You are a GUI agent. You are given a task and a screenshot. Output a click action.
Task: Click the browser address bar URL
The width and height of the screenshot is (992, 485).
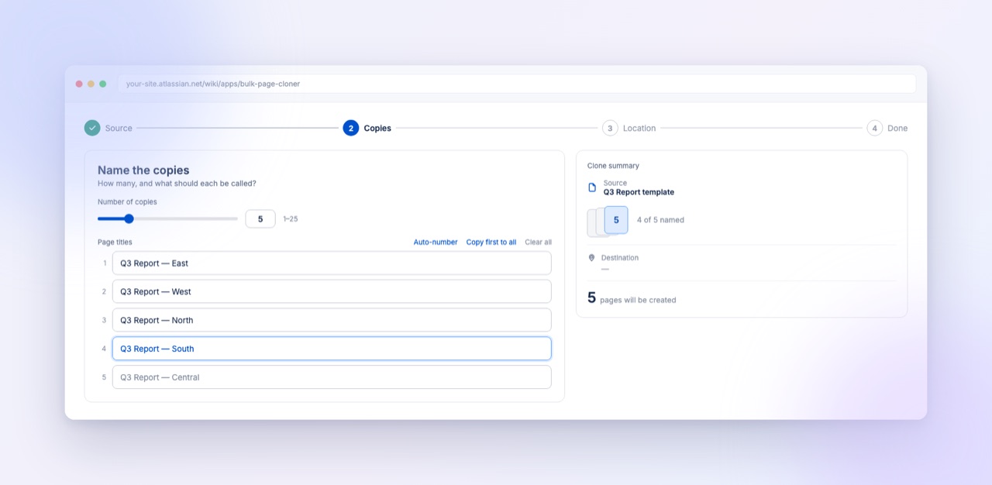click(x=213, y=84)
